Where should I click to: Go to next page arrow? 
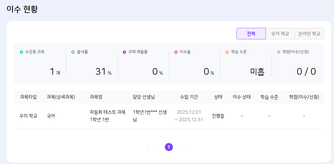(x=181, y=147)
